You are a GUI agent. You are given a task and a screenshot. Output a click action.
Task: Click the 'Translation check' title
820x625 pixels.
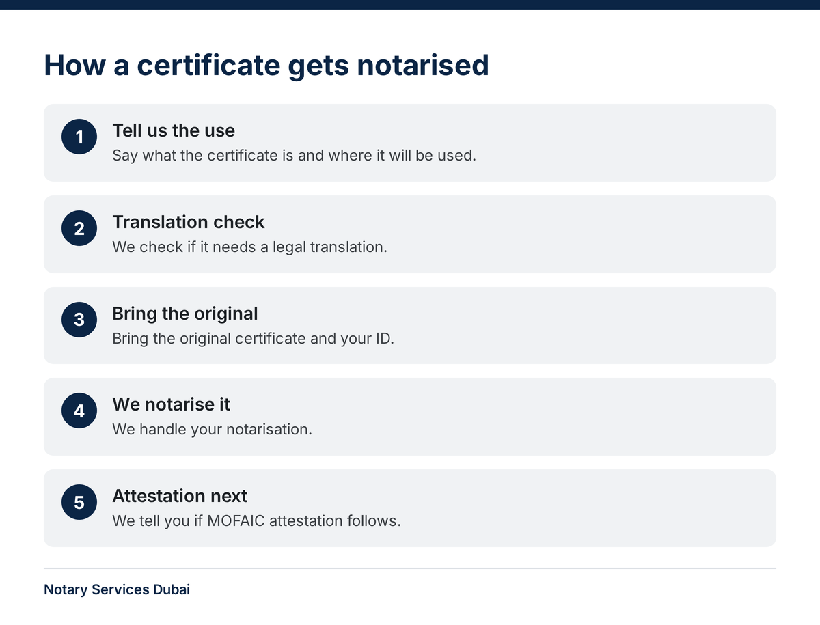tap(189, 222)
